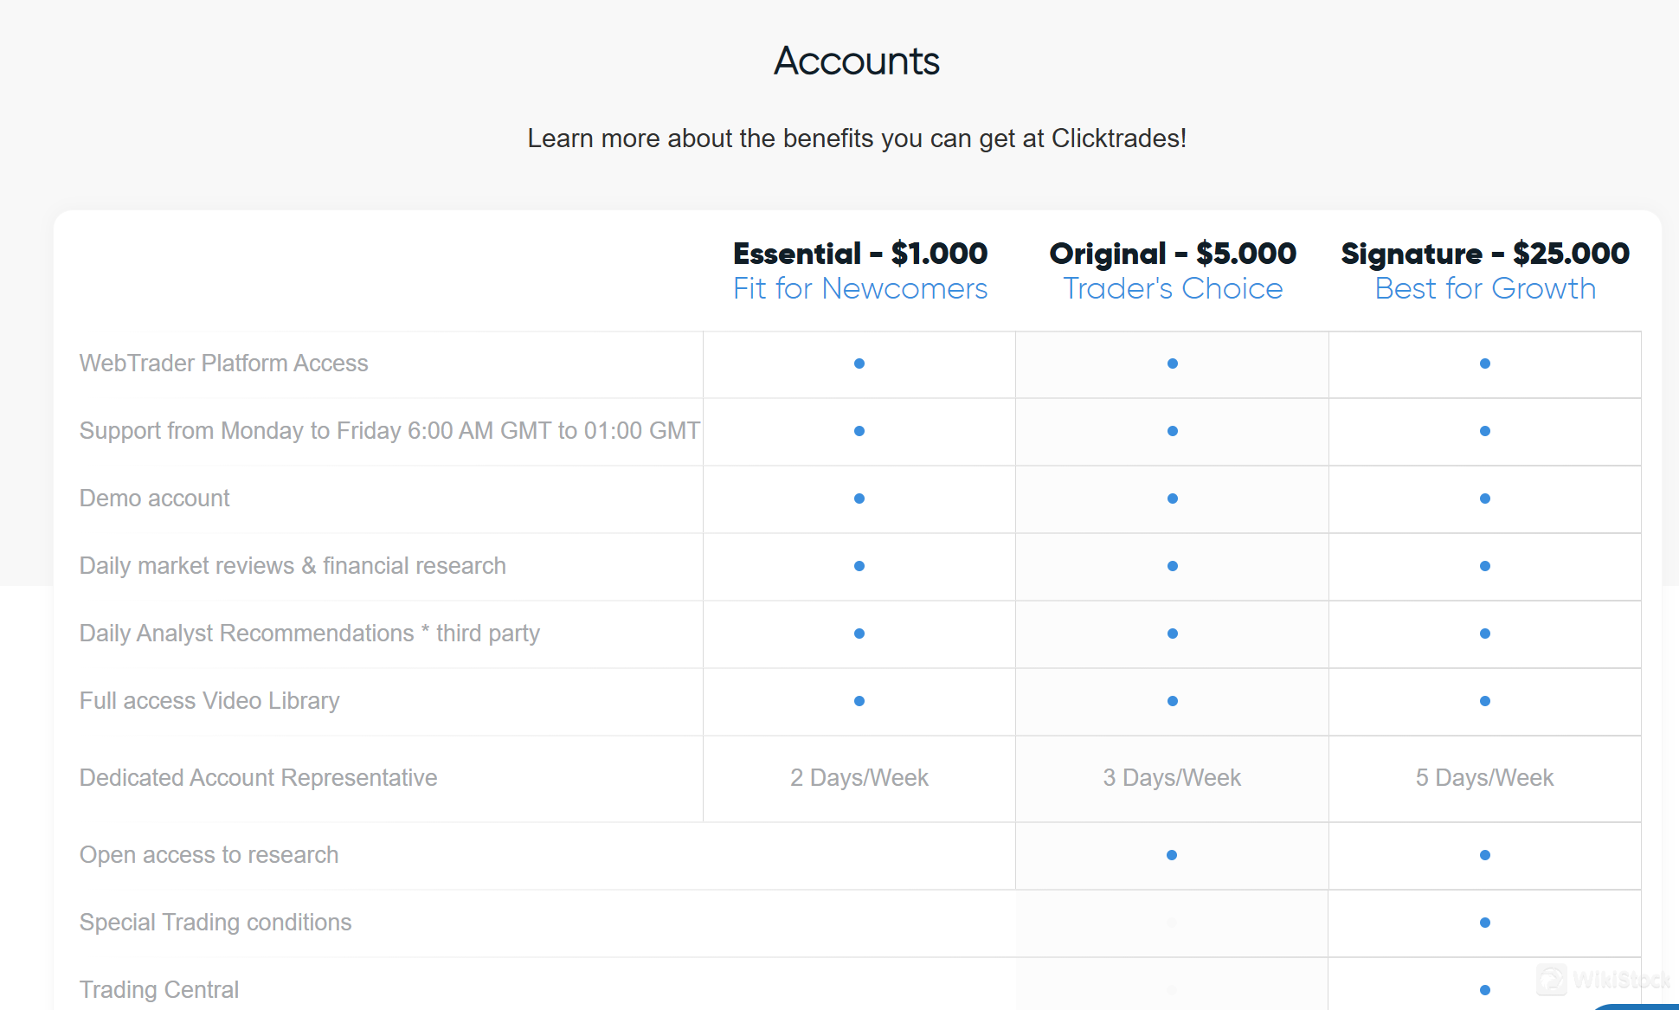Click 'Special Trading conditions' label
The height and width of the screenshot is (1010, 1679).
(x=216, y=923)
